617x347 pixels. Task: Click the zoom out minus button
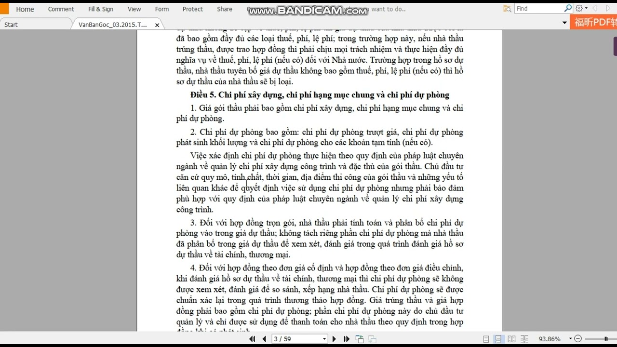point(578,339)
